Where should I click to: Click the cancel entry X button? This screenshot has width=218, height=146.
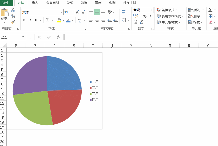pyautogui.click(x=39, y=37)
